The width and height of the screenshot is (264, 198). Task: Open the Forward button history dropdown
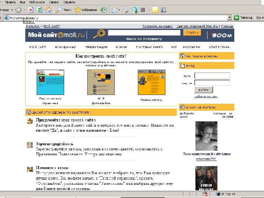click(24, 10)
